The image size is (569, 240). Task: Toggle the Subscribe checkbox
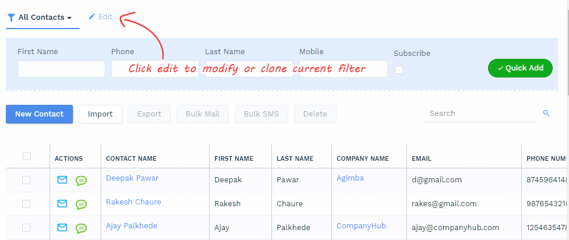(399, 70)
